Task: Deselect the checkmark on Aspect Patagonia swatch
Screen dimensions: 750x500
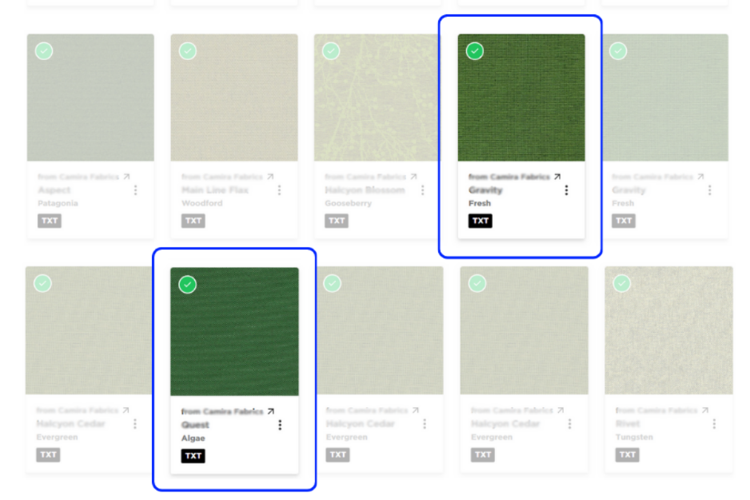Action: [x=44, y=51]
